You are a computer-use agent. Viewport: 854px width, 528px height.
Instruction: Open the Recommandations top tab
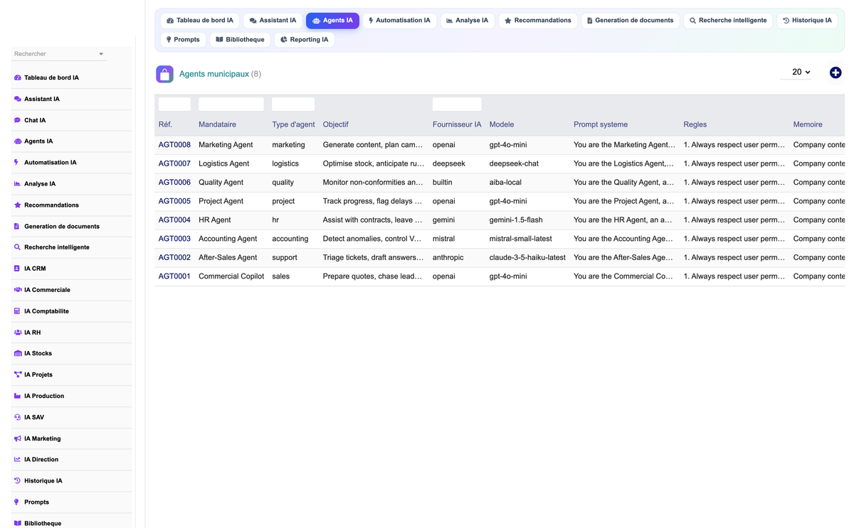[537, 21]
